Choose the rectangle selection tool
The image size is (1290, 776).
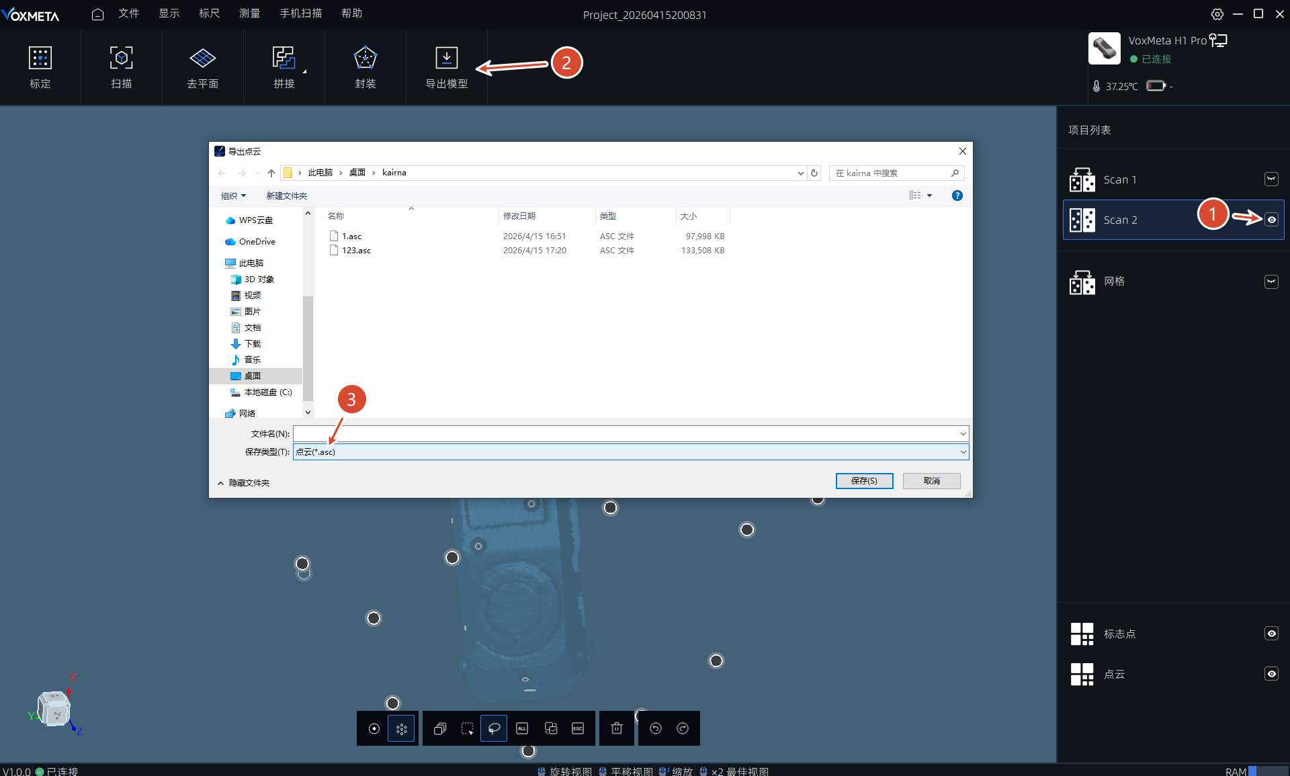(x=467, y=728)
